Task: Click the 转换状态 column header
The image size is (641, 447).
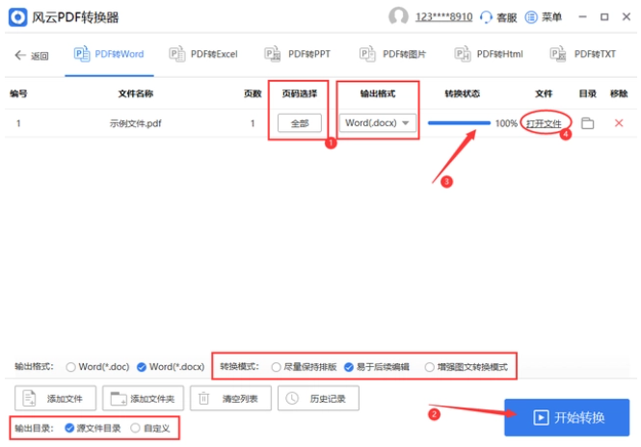Action: (463, 94)
